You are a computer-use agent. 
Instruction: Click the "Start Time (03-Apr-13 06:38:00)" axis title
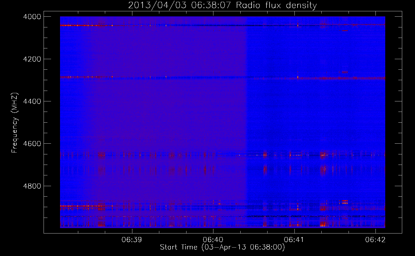tap(222, 247)
